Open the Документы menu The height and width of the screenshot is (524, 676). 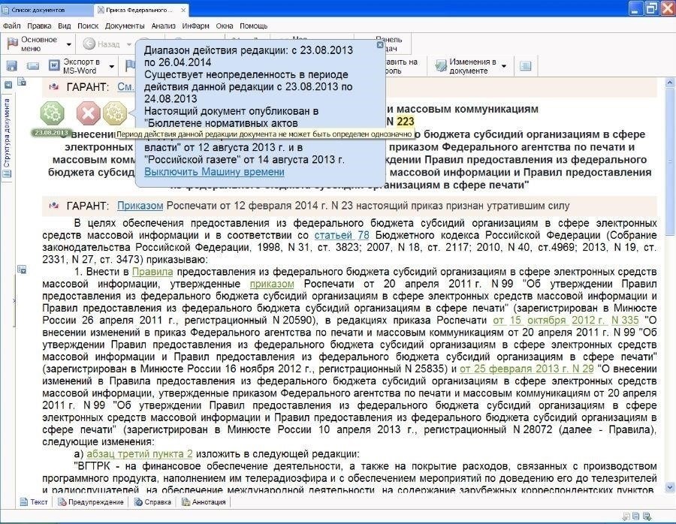[125, 26]
